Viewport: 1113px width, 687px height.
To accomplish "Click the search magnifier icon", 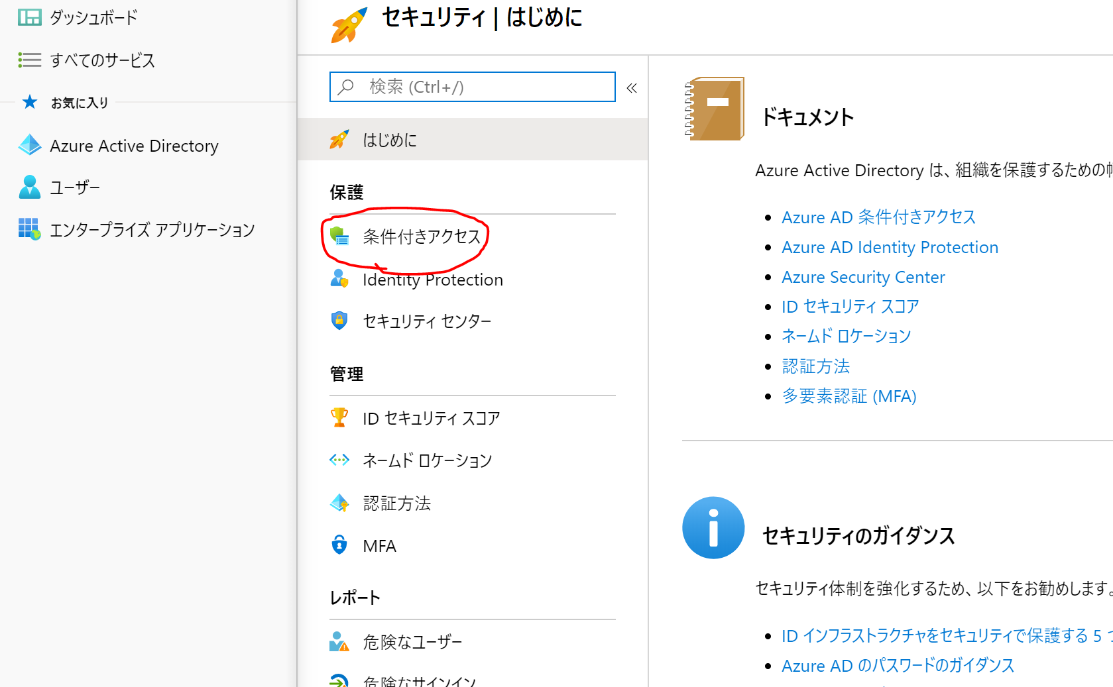I will (x=346, y=87).
